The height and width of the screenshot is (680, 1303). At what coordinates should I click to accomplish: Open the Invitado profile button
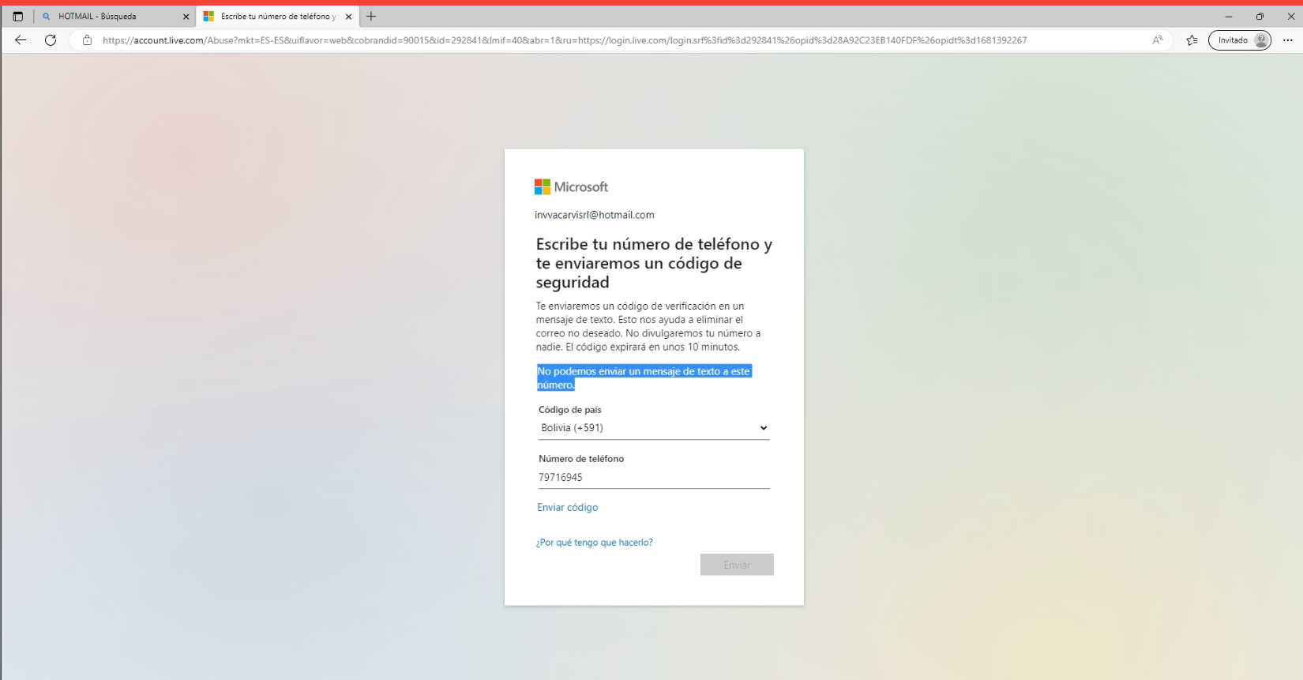click(1240, 40)
